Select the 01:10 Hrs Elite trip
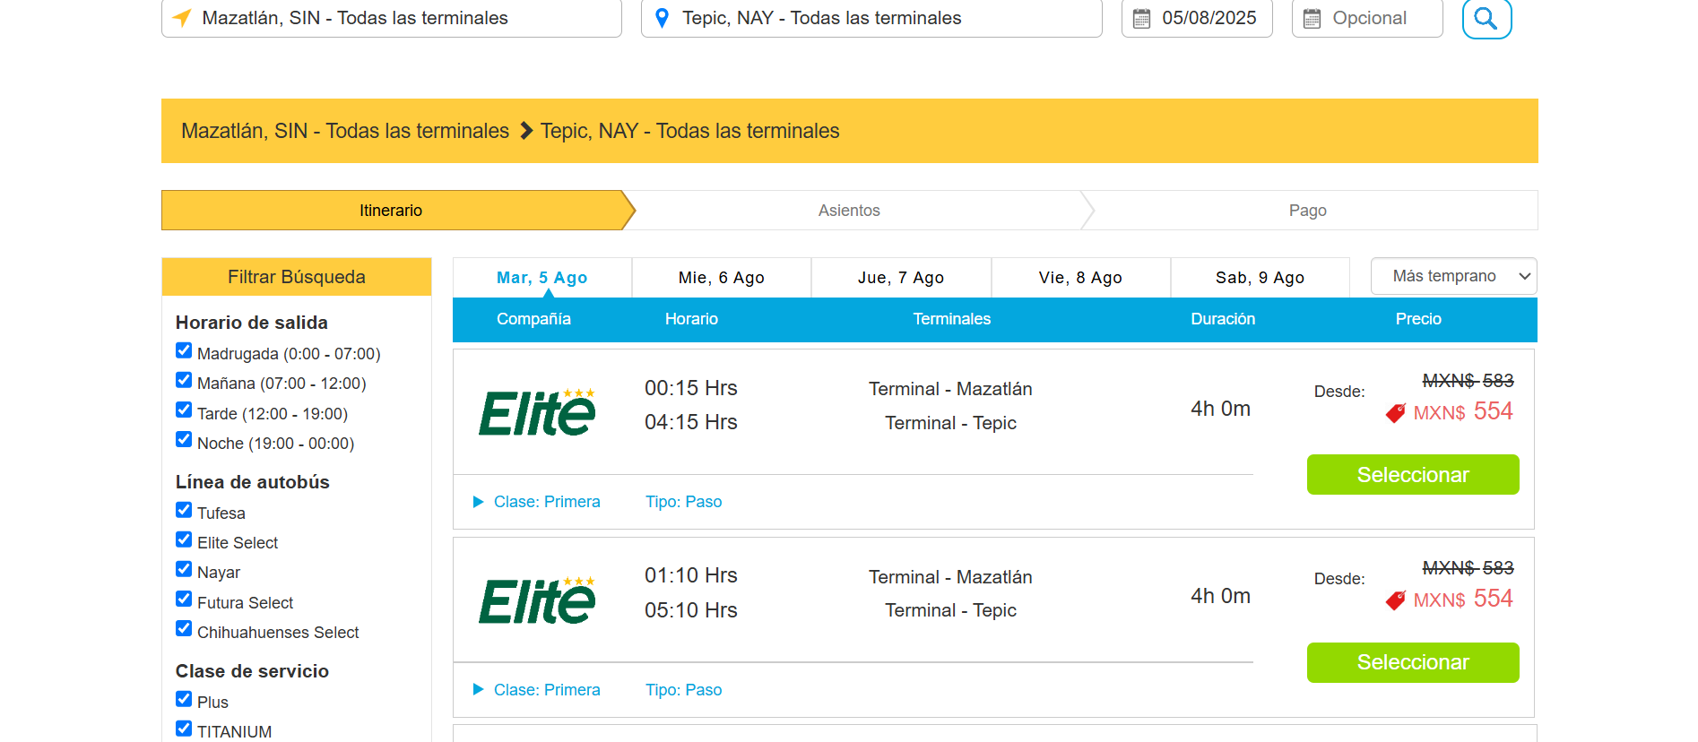 click(1413, 662)
